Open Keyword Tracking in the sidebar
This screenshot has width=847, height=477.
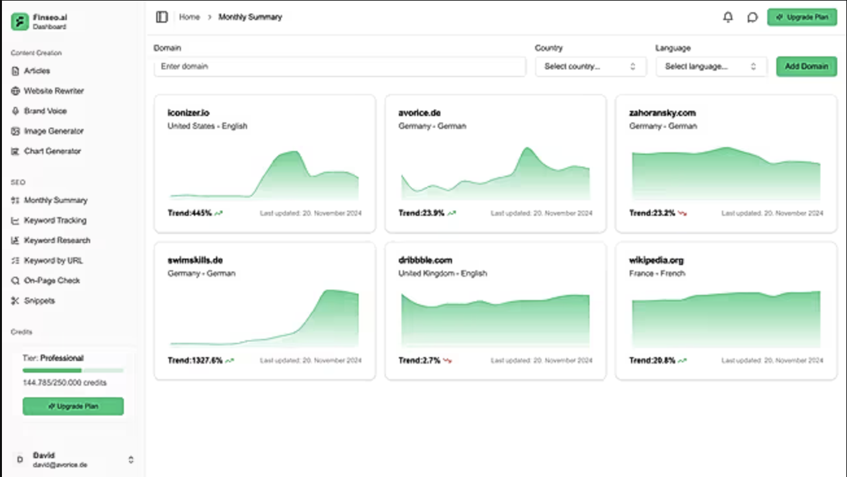click(54, 220)
